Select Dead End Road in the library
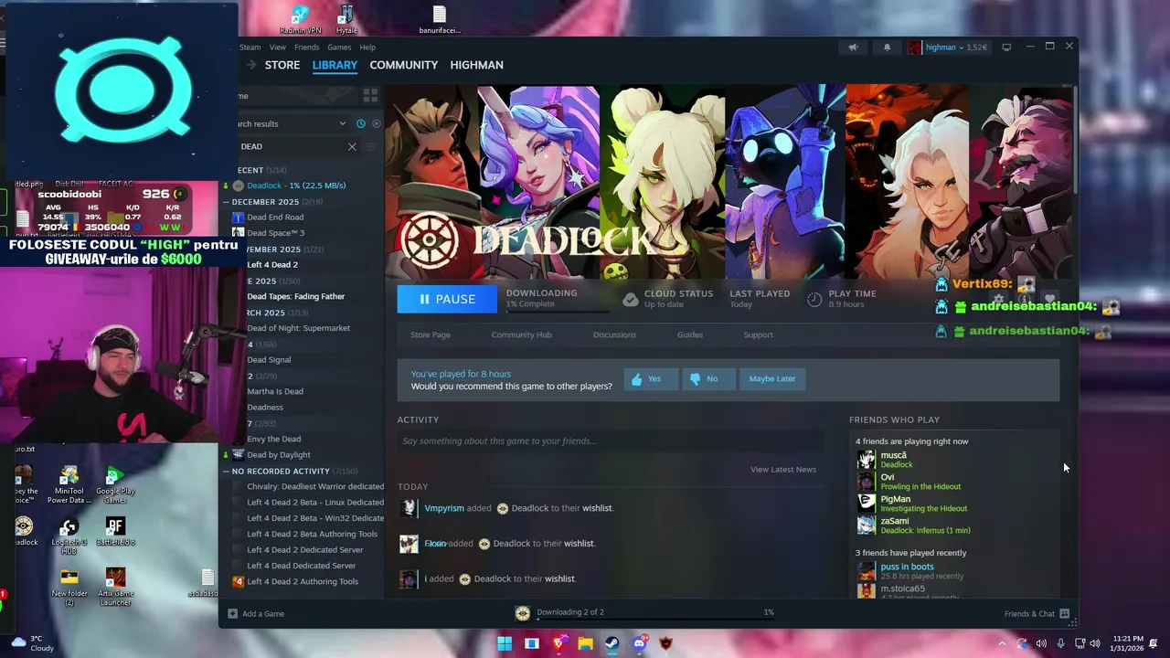Viewport: 1170px width, 658px height. (x=275, y=218)
